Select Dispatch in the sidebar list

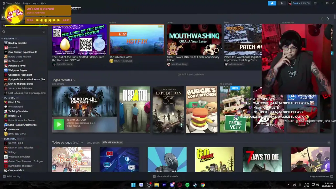(x=13, y=48)
